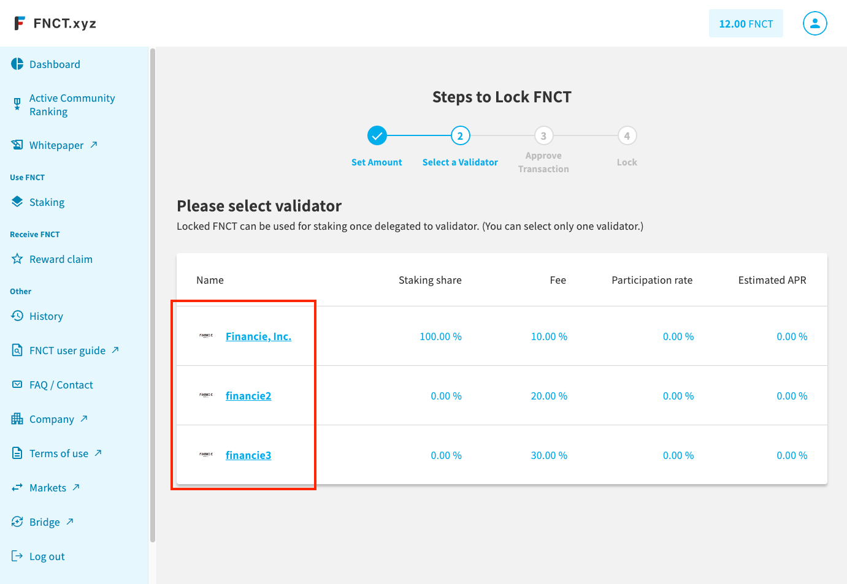Click the FNCT.xyz logo

(55, 23)
